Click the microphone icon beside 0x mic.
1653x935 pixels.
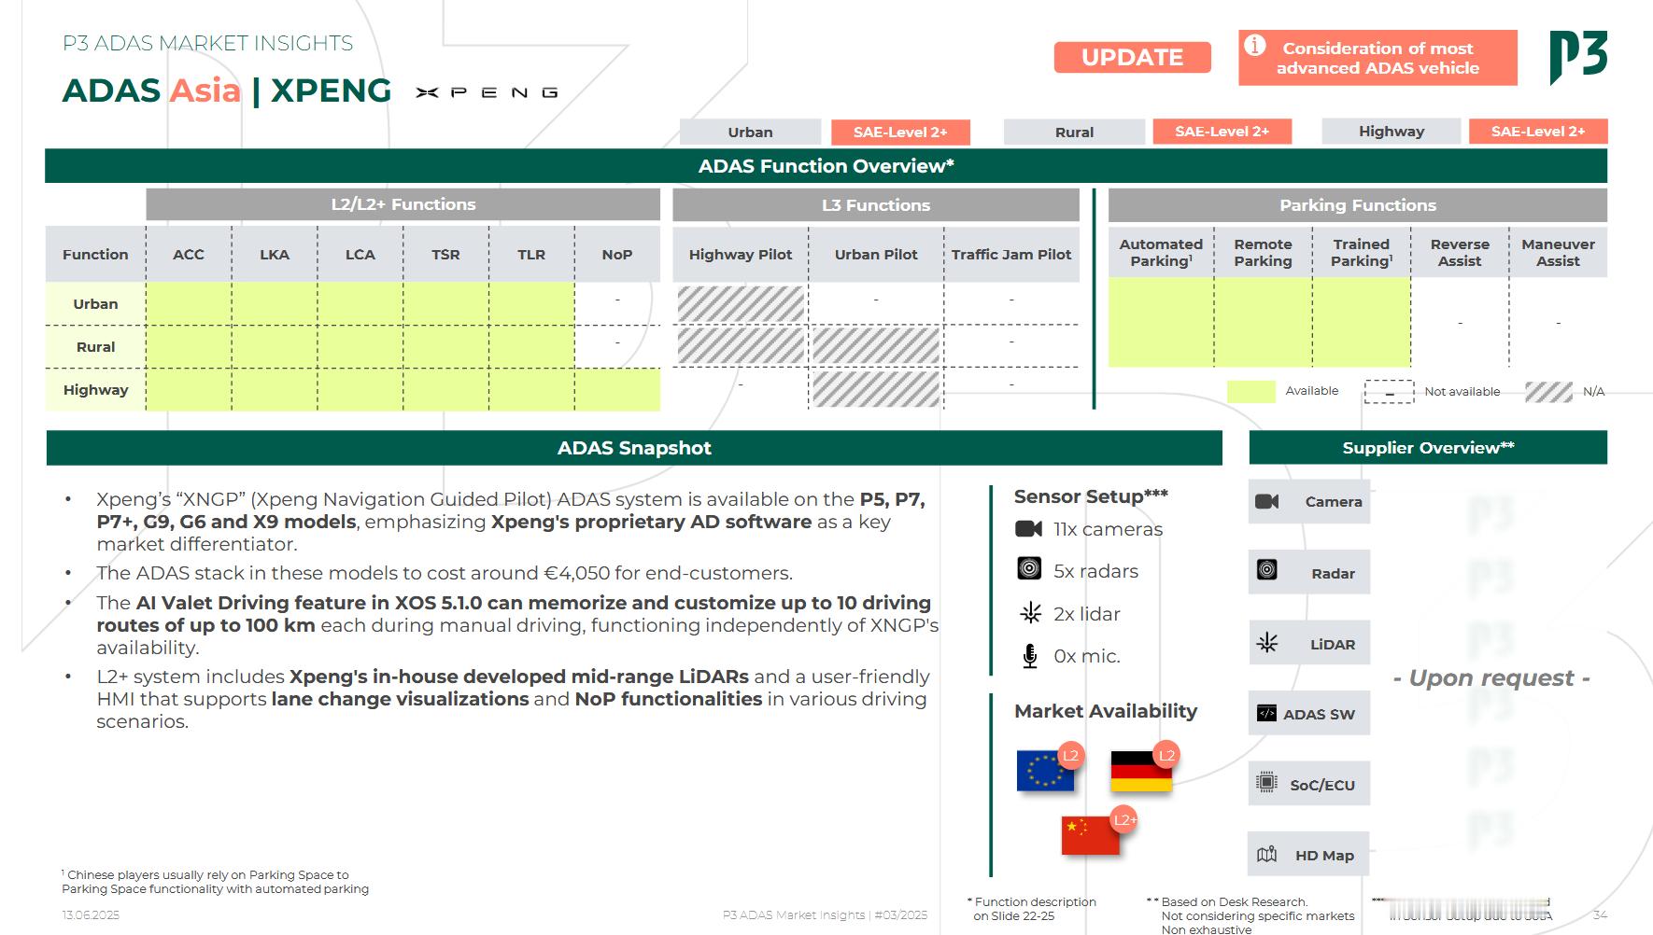tap(1030, 656)
